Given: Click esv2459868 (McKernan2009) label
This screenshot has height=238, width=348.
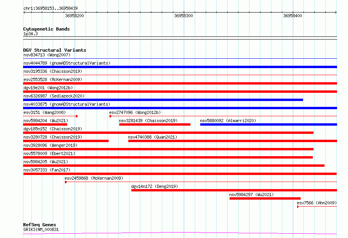Looking at the screenshot, I should click(x=94, y=178).
